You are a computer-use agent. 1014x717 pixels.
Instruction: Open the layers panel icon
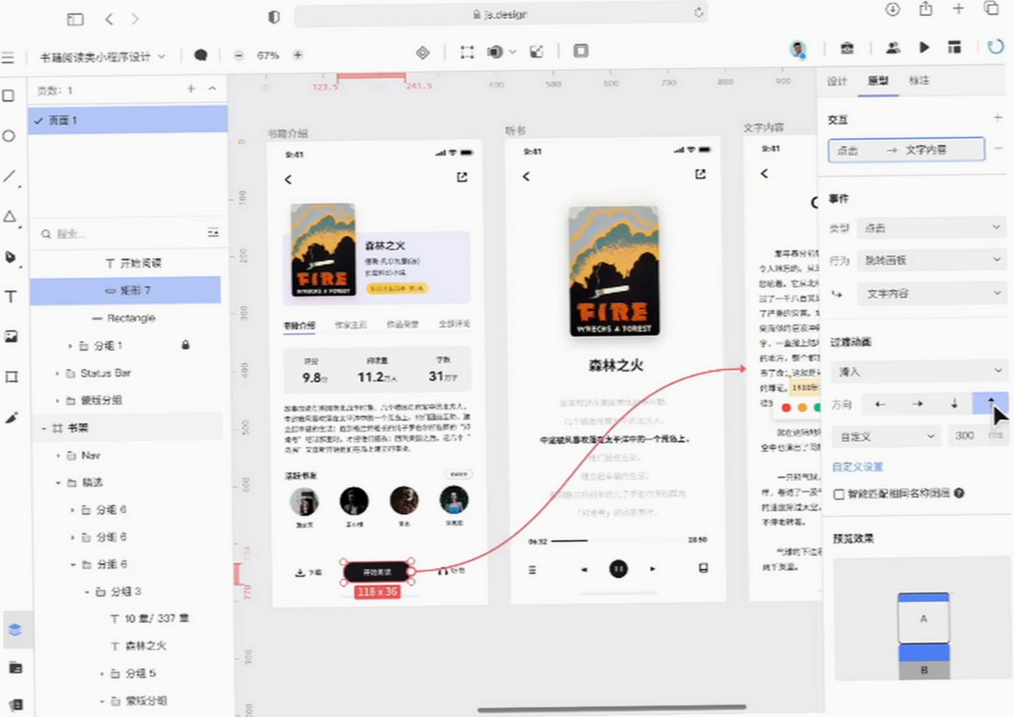click(x=15, y=630)
